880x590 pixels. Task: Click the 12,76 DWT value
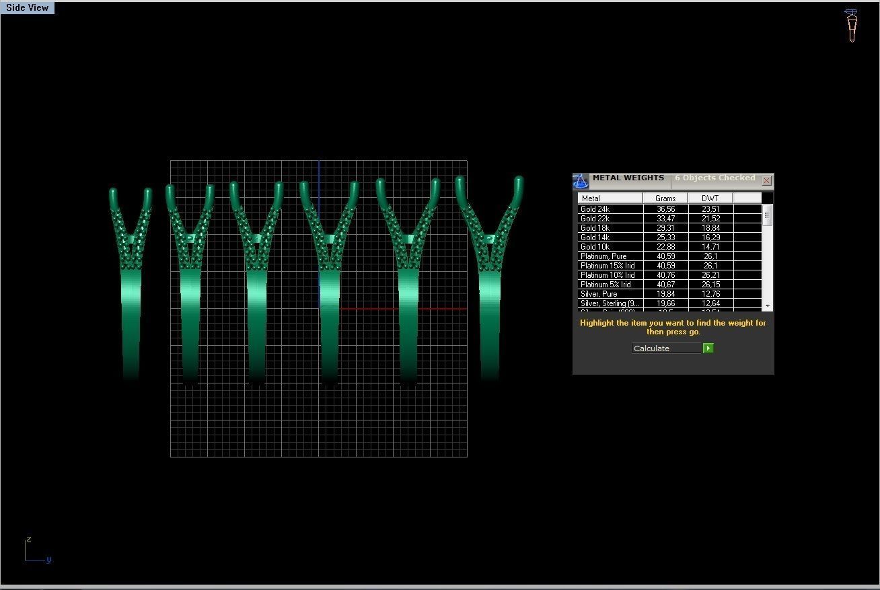click(x=711, y=294)
